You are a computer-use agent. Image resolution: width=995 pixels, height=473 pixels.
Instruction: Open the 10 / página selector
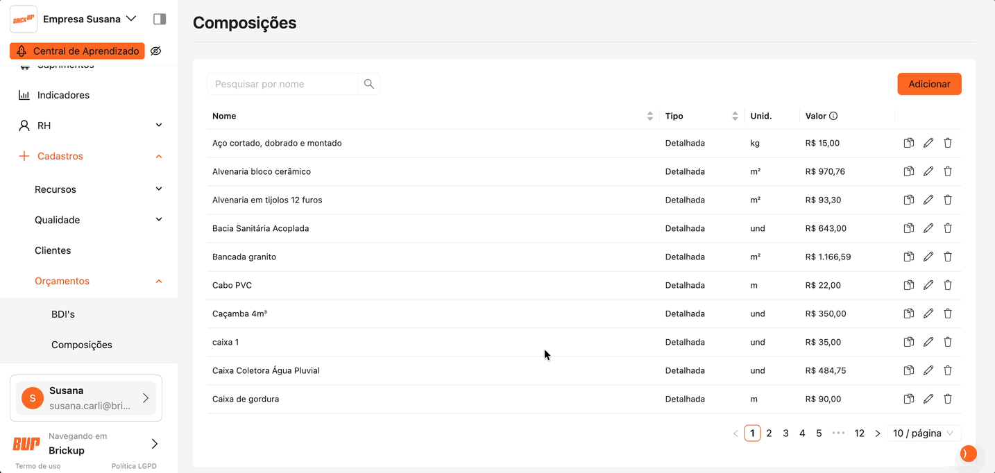point(924,433)
